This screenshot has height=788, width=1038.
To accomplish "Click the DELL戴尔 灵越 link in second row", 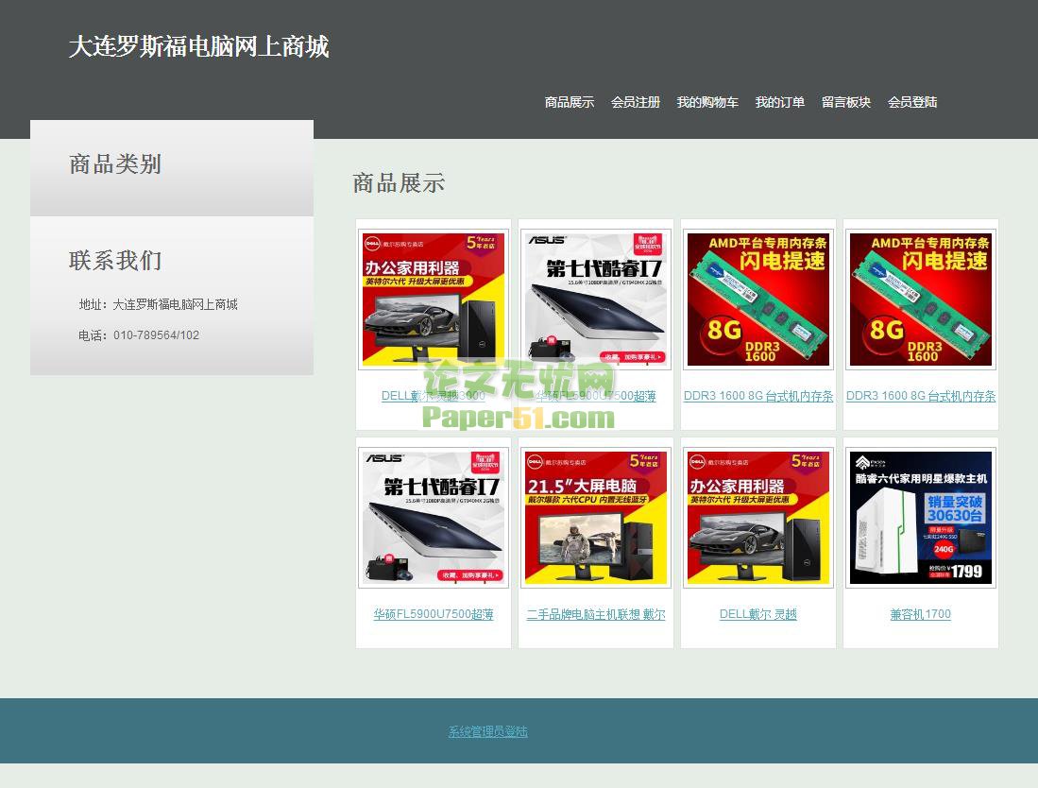I will coord(758,614).
